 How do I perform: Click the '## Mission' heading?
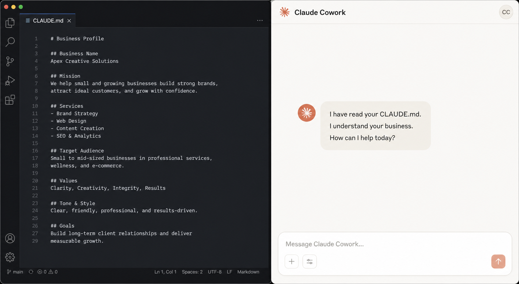click(x=65, y=76)
